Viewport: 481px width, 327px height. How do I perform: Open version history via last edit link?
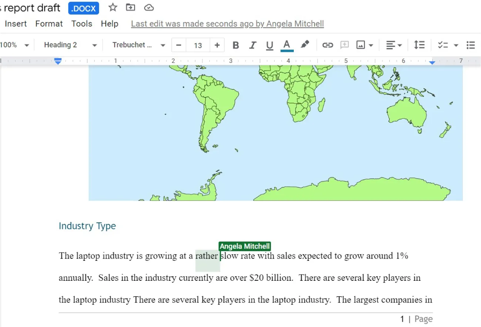click(227, 23)
